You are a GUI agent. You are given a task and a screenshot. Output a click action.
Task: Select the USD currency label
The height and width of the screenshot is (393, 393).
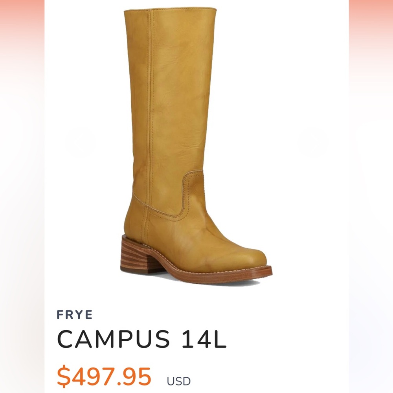pyautogui.click(x=179, y=381)
